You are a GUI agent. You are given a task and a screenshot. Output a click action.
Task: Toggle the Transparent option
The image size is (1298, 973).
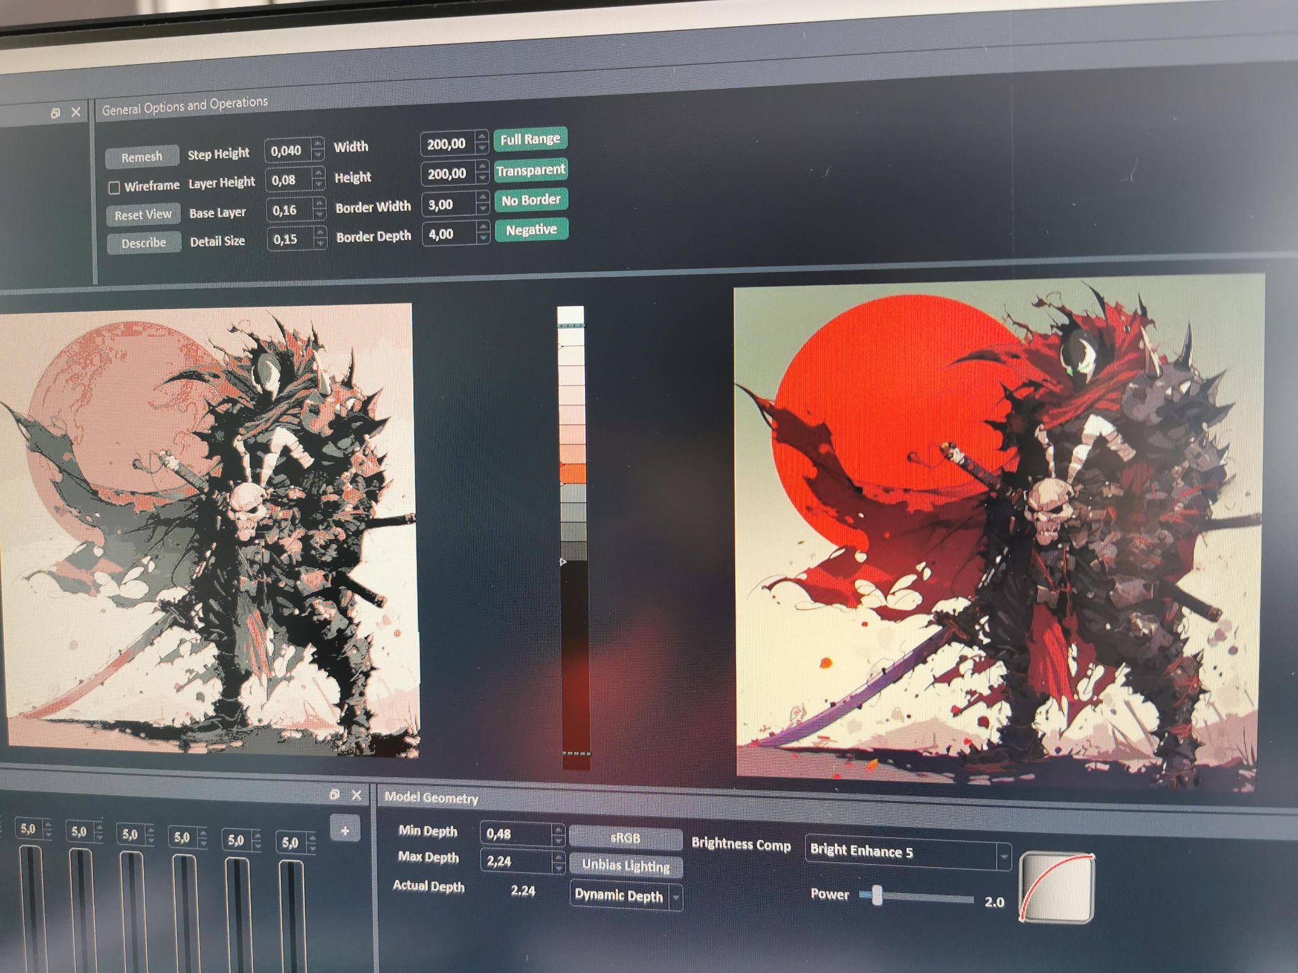530,170
